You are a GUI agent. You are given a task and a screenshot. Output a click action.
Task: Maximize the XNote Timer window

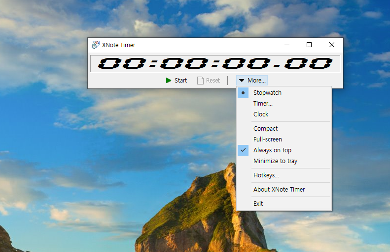309,45
